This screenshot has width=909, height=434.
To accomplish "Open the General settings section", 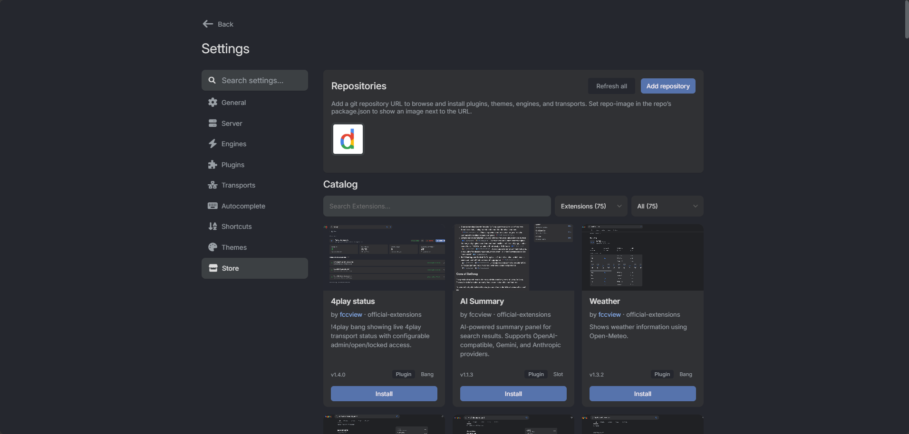I will 255,103.
